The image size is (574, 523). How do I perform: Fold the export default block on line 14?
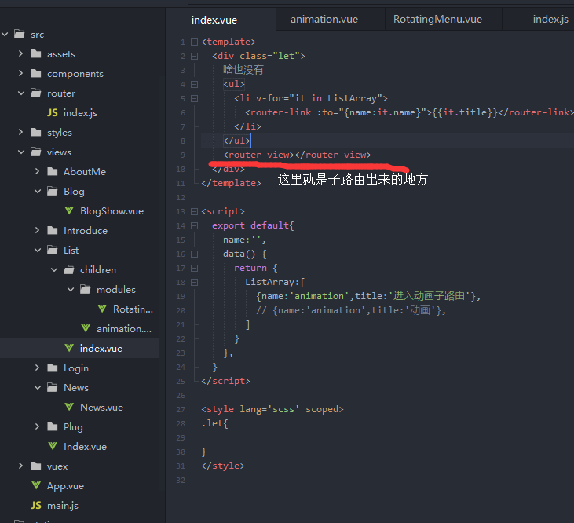coord(195,226)
